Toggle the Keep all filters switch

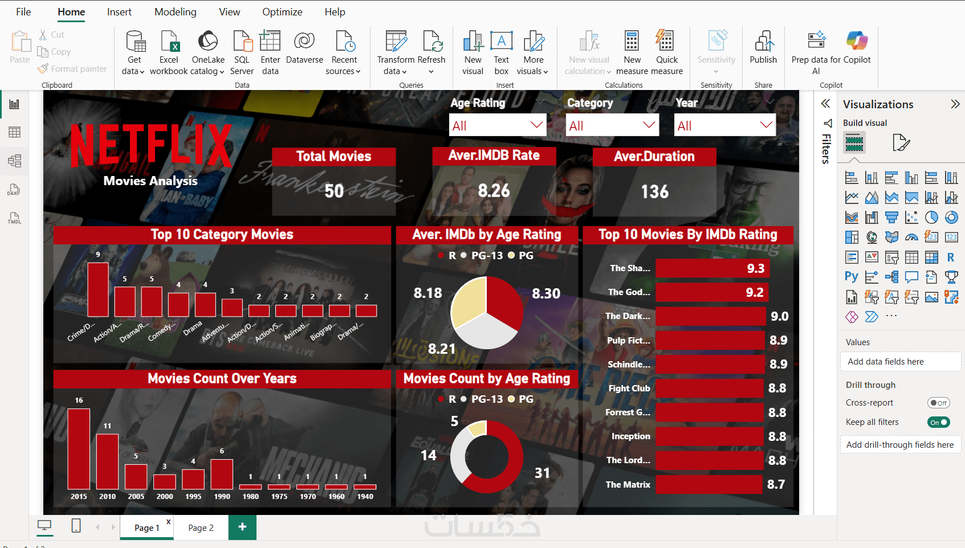point(938,422)
